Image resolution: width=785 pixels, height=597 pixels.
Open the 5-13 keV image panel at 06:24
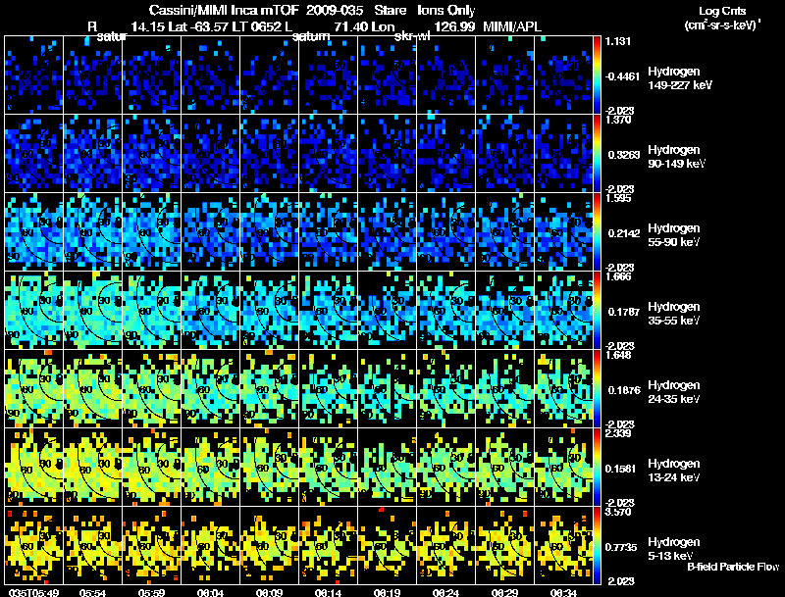(x=446, y=545)
